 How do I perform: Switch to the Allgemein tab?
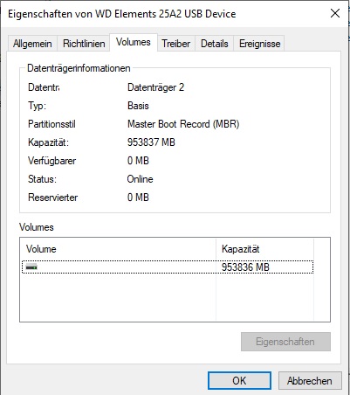[x=32, y=44]
